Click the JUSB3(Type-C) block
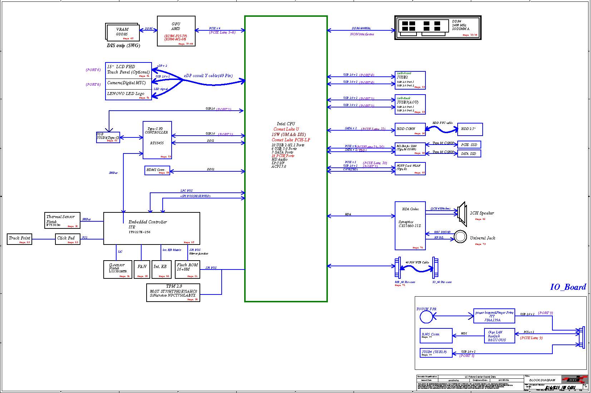The image size is (591, 393). tap(108, 137)
